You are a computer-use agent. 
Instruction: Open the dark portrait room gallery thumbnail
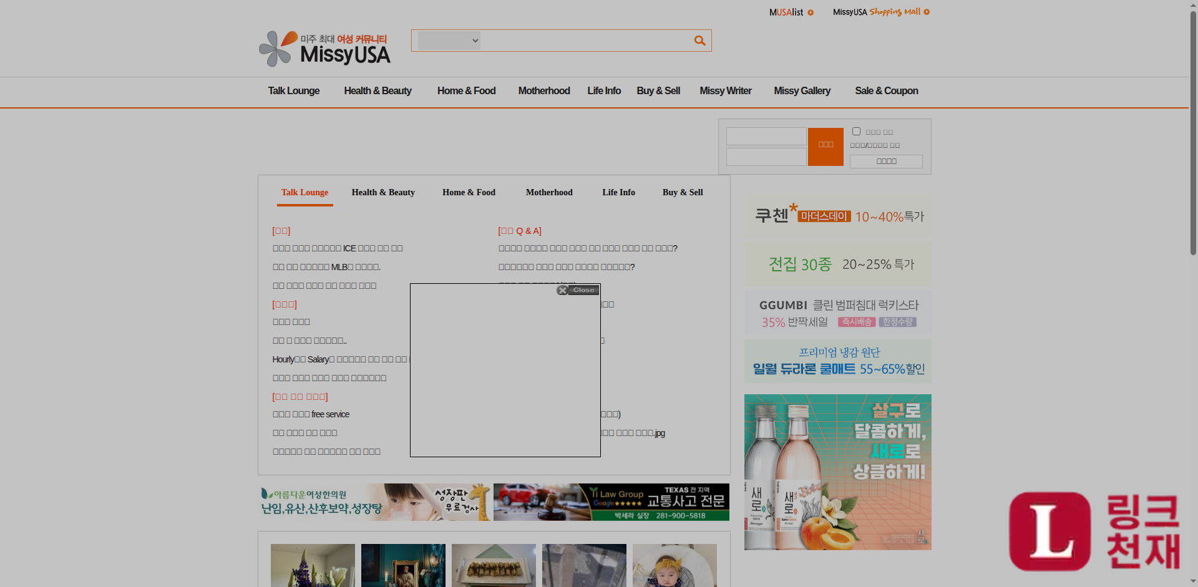[403, 565]
